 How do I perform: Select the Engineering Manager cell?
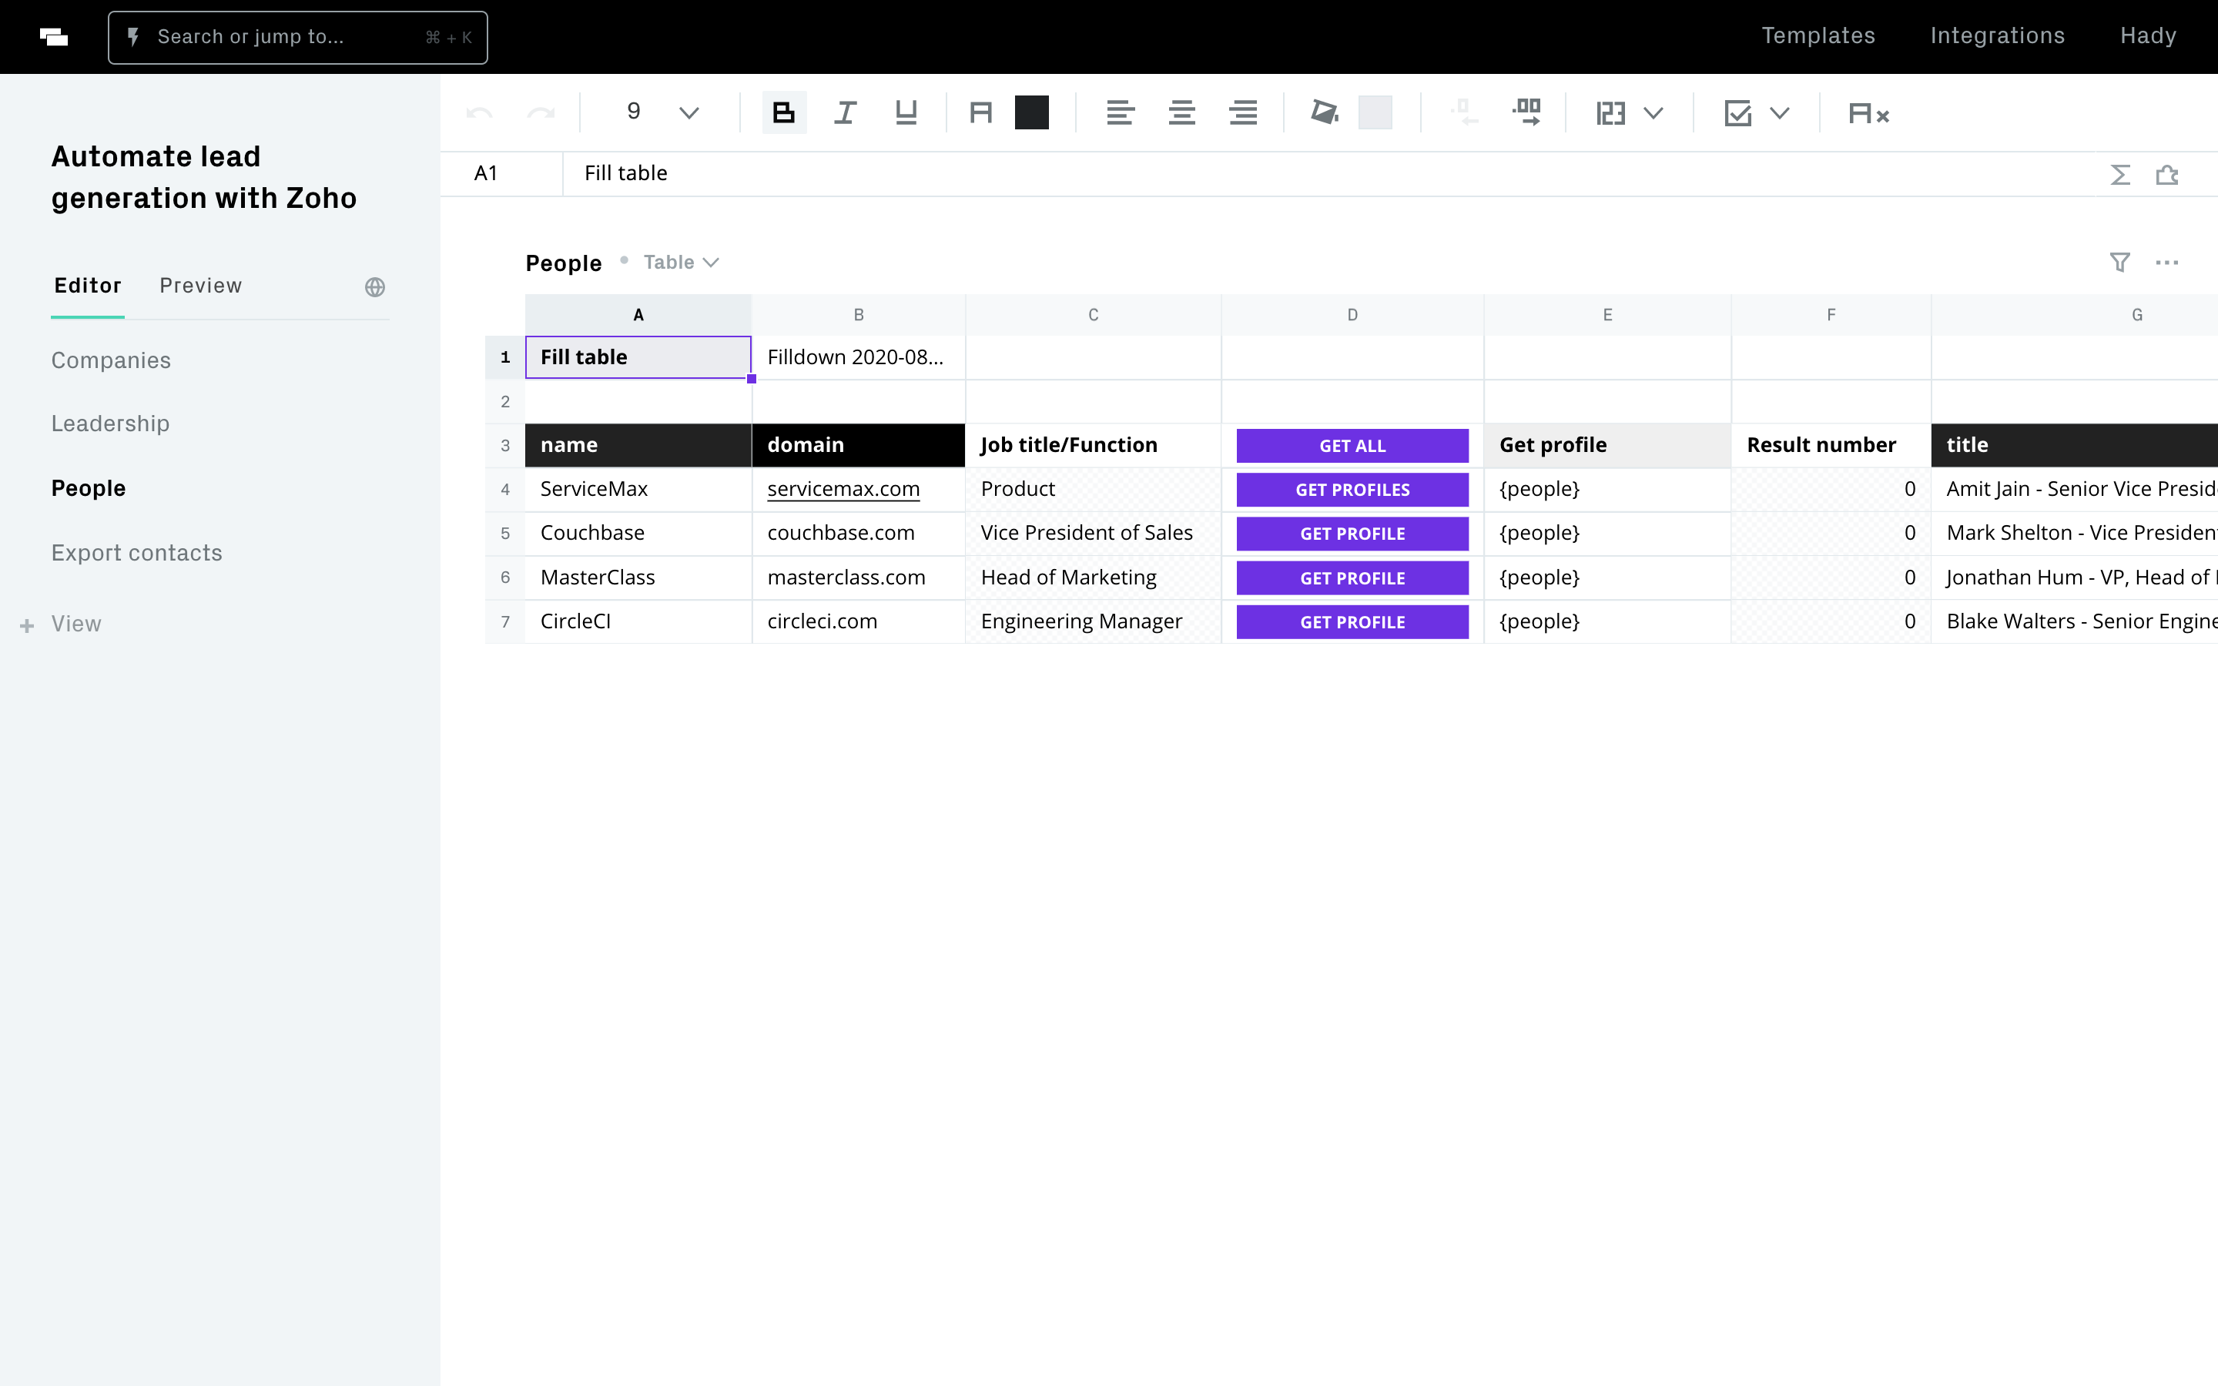point(1093,621)
